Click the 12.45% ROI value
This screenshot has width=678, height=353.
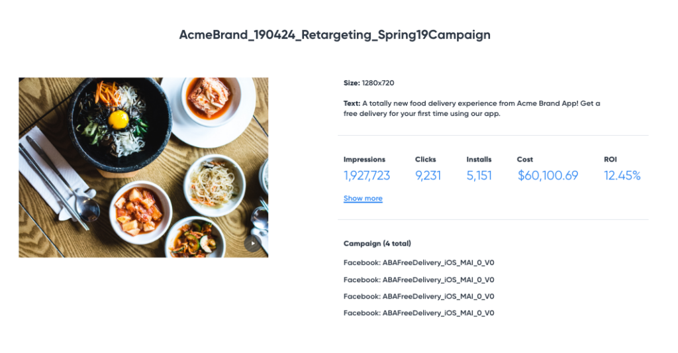tap(622, 176)
